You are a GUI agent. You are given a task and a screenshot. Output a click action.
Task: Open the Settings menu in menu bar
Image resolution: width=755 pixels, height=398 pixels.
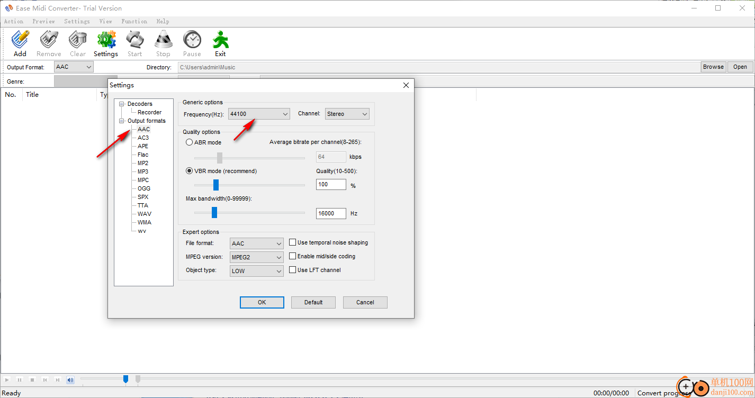[77, 21]
